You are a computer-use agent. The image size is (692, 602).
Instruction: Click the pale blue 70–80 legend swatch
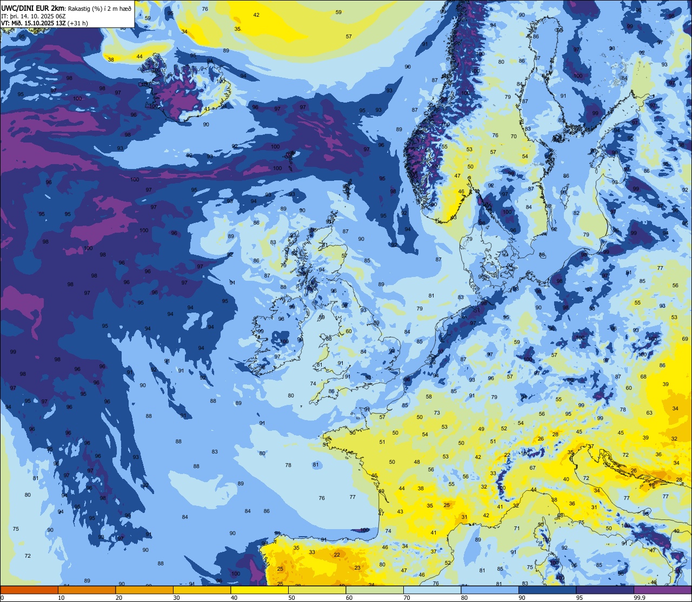(432, 590)
